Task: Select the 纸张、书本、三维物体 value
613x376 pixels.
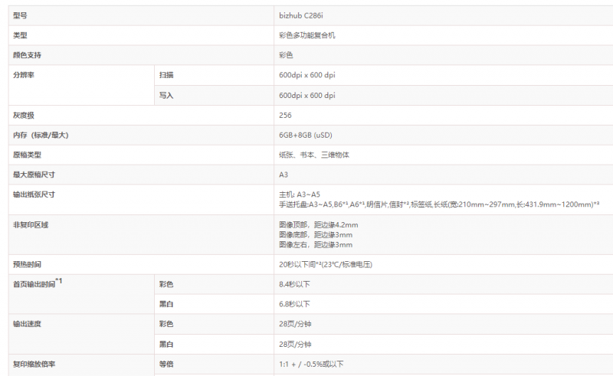Action: pos(314,155)
